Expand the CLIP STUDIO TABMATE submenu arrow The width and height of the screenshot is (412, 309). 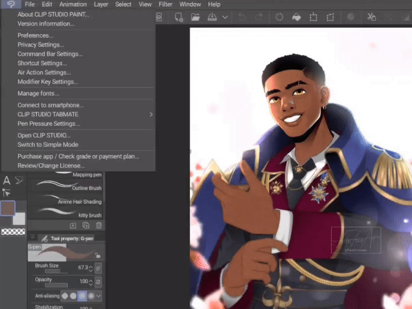tap(151, 114)
